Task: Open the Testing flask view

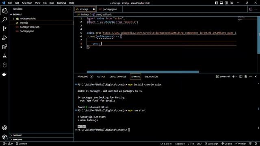Action: (4, 56)
